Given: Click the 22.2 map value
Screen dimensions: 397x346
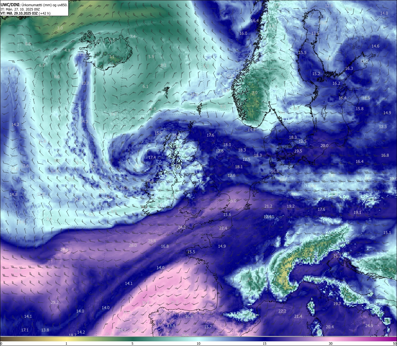Looking at the screenshot, I should 282,311.
